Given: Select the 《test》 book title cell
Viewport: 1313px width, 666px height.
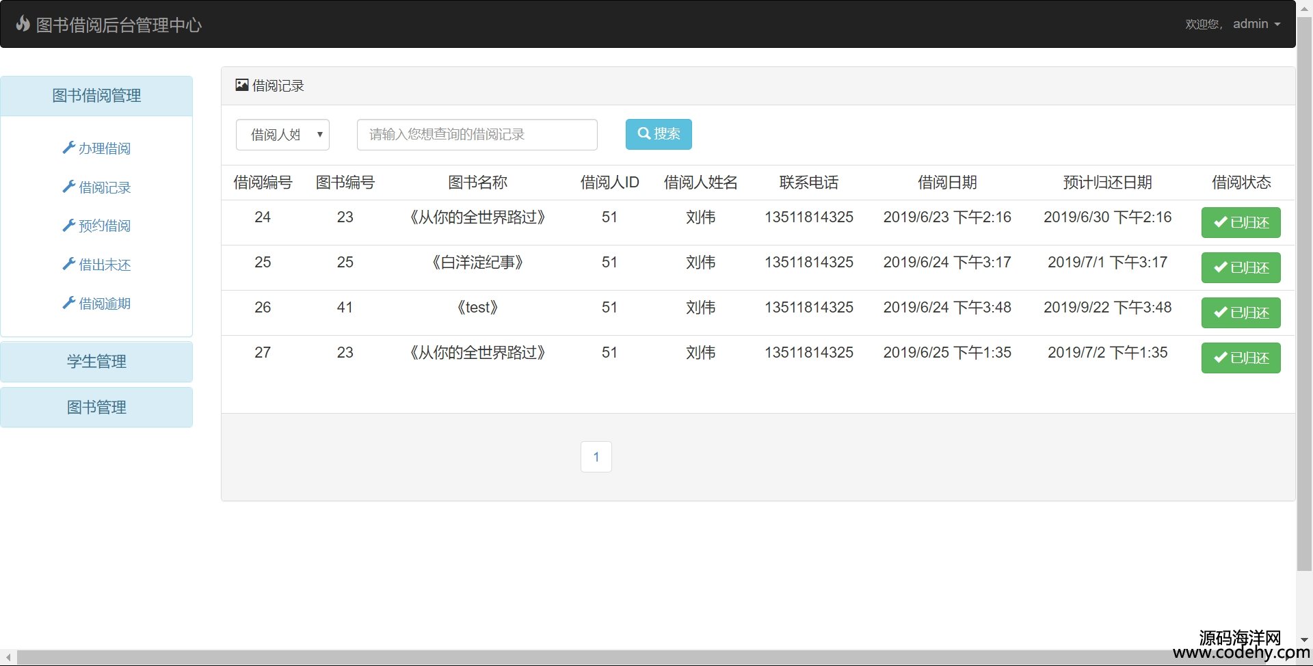Looking at the screenshot, I should (x=477, y=308).
